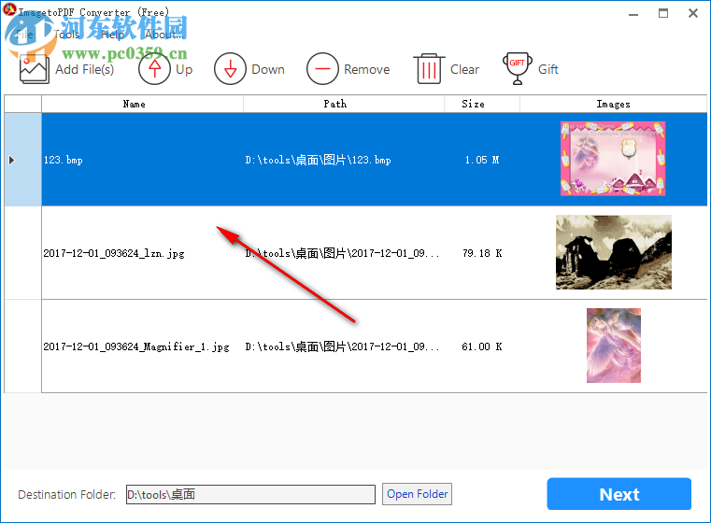Click the Clear text label
Screen dimensions: 711x523
pyautogui.click(x=464, y=69)
